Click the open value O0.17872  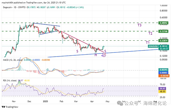pos(31,7)
